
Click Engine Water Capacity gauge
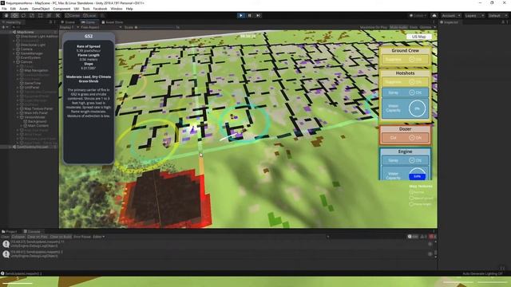(417, 174)
